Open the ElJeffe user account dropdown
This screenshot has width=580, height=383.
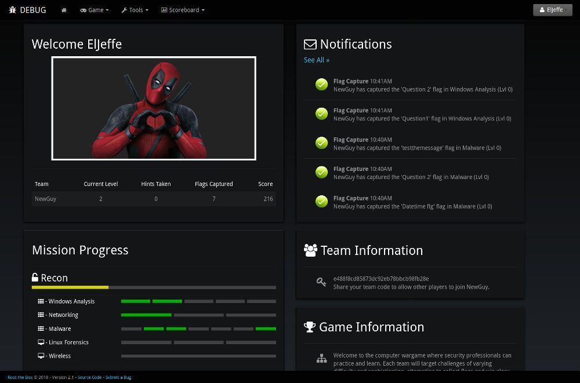(x=553, y=10)
